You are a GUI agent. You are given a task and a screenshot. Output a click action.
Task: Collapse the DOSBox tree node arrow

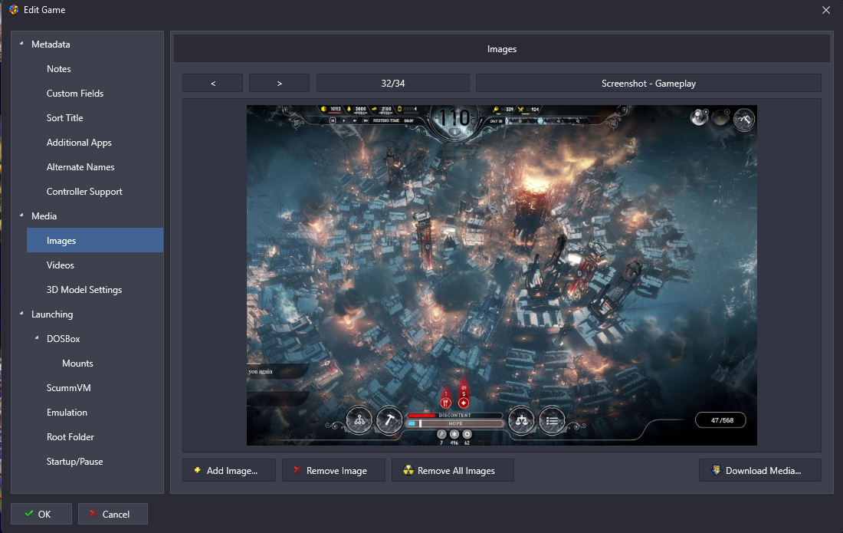[37, 337]
